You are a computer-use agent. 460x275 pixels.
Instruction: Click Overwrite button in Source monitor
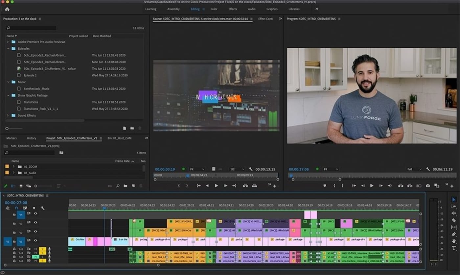pos(254,186)
